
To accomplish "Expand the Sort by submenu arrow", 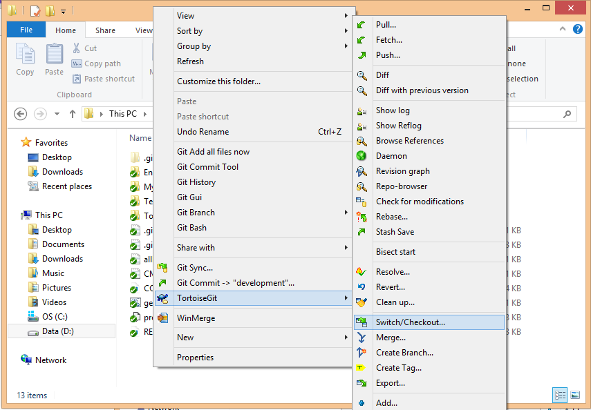I will point(346,31).
